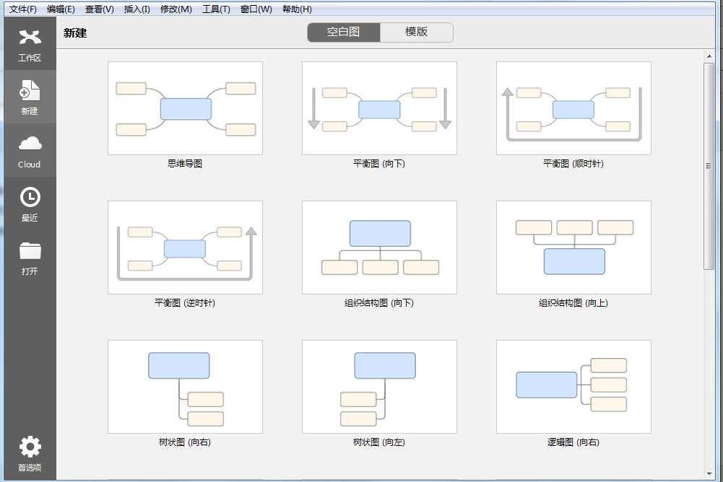Click the scrollbar up arrow
The width and height of the screenshot is (723, 482).
click(709, 56)
